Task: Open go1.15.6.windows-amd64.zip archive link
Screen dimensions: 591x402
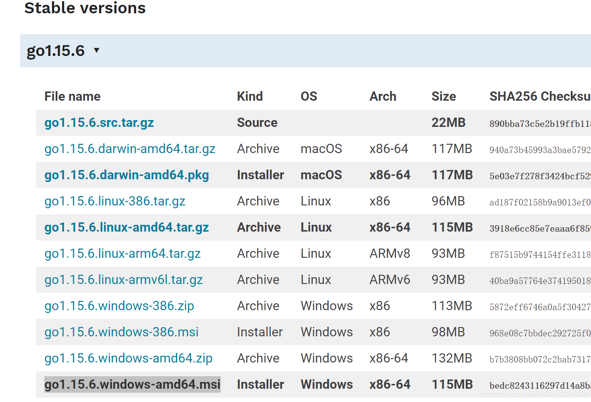Action: coord(129,358)
